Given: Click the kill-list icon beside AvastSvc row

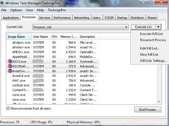Looking at the screenshot, I should (x=10, y=71).
